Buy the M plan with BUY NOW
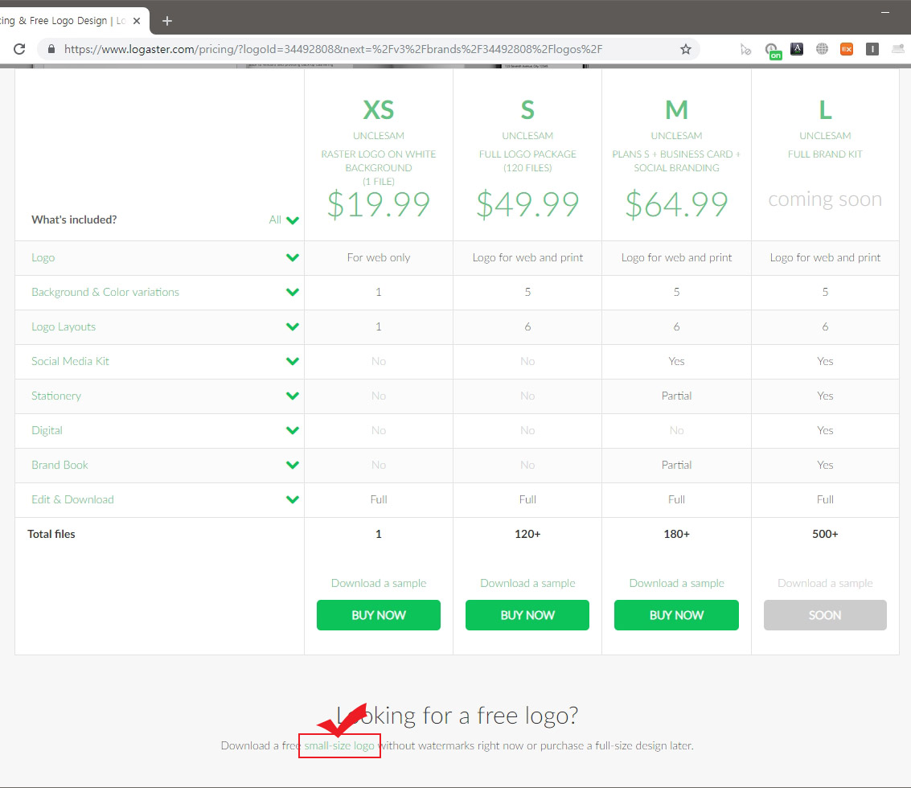The width and height of the screenshot is (911, 788). pyautogui.click(x=676, y=615)
